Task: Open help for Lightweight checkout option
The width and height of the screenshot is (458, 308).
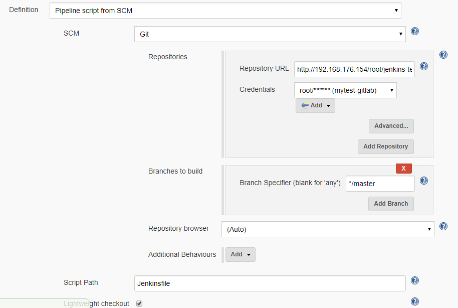Action: (415, 301)
